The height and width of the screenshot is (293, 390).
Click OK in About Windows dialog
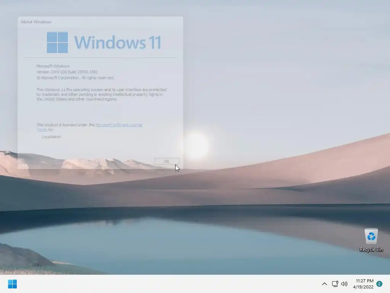click(167, 161)
